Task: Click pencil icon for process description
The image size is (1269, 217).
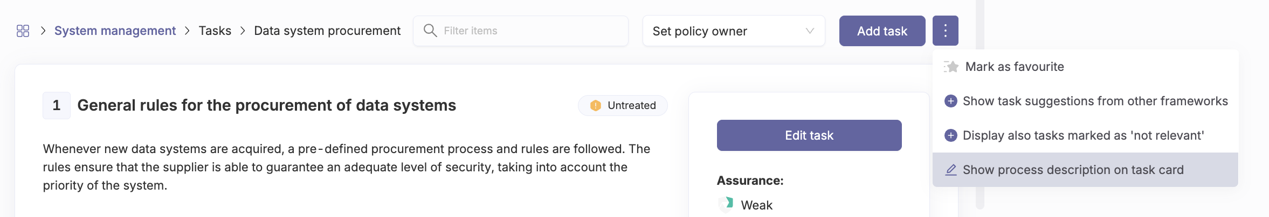Action: (951, 170)
